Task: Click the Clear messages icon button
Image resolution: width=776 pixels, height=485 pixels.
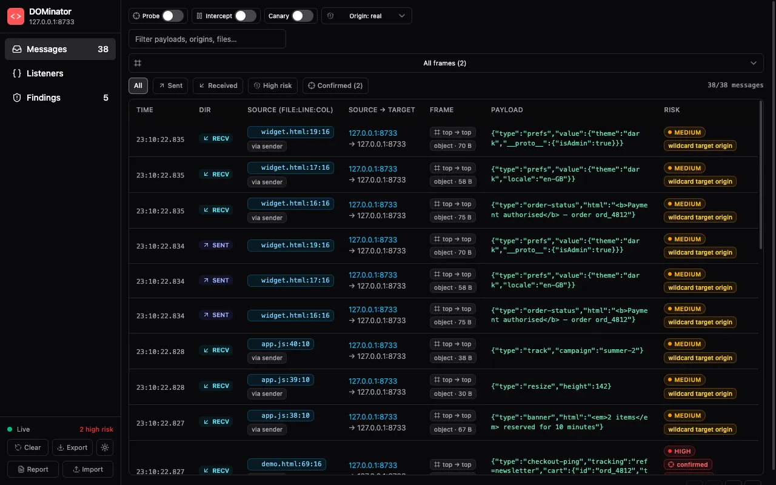Action: (x=27, y=447)
